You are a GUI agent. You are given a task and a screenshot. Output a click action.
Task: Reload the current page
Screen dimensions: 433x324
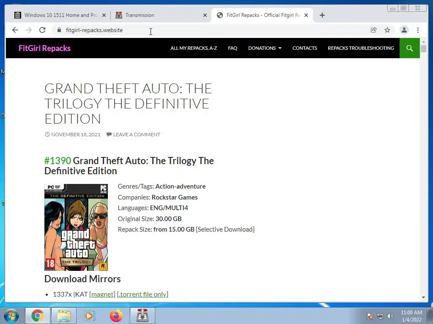click(x=42, y=30)
